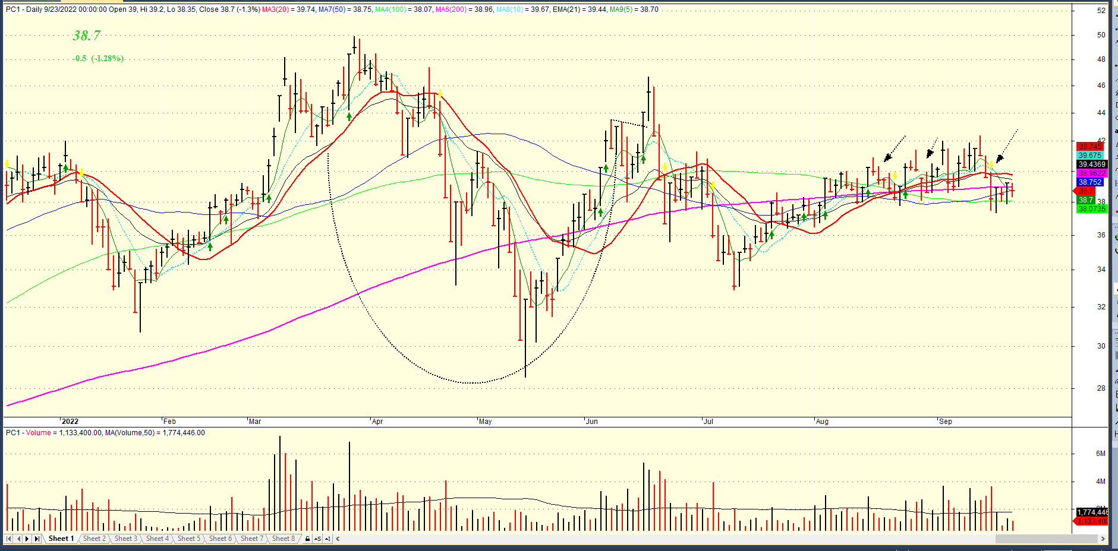Click the magenta 38.9622 MA200 label
The width and height of the screenshot is (1118, 551).
click(1091, 173)
